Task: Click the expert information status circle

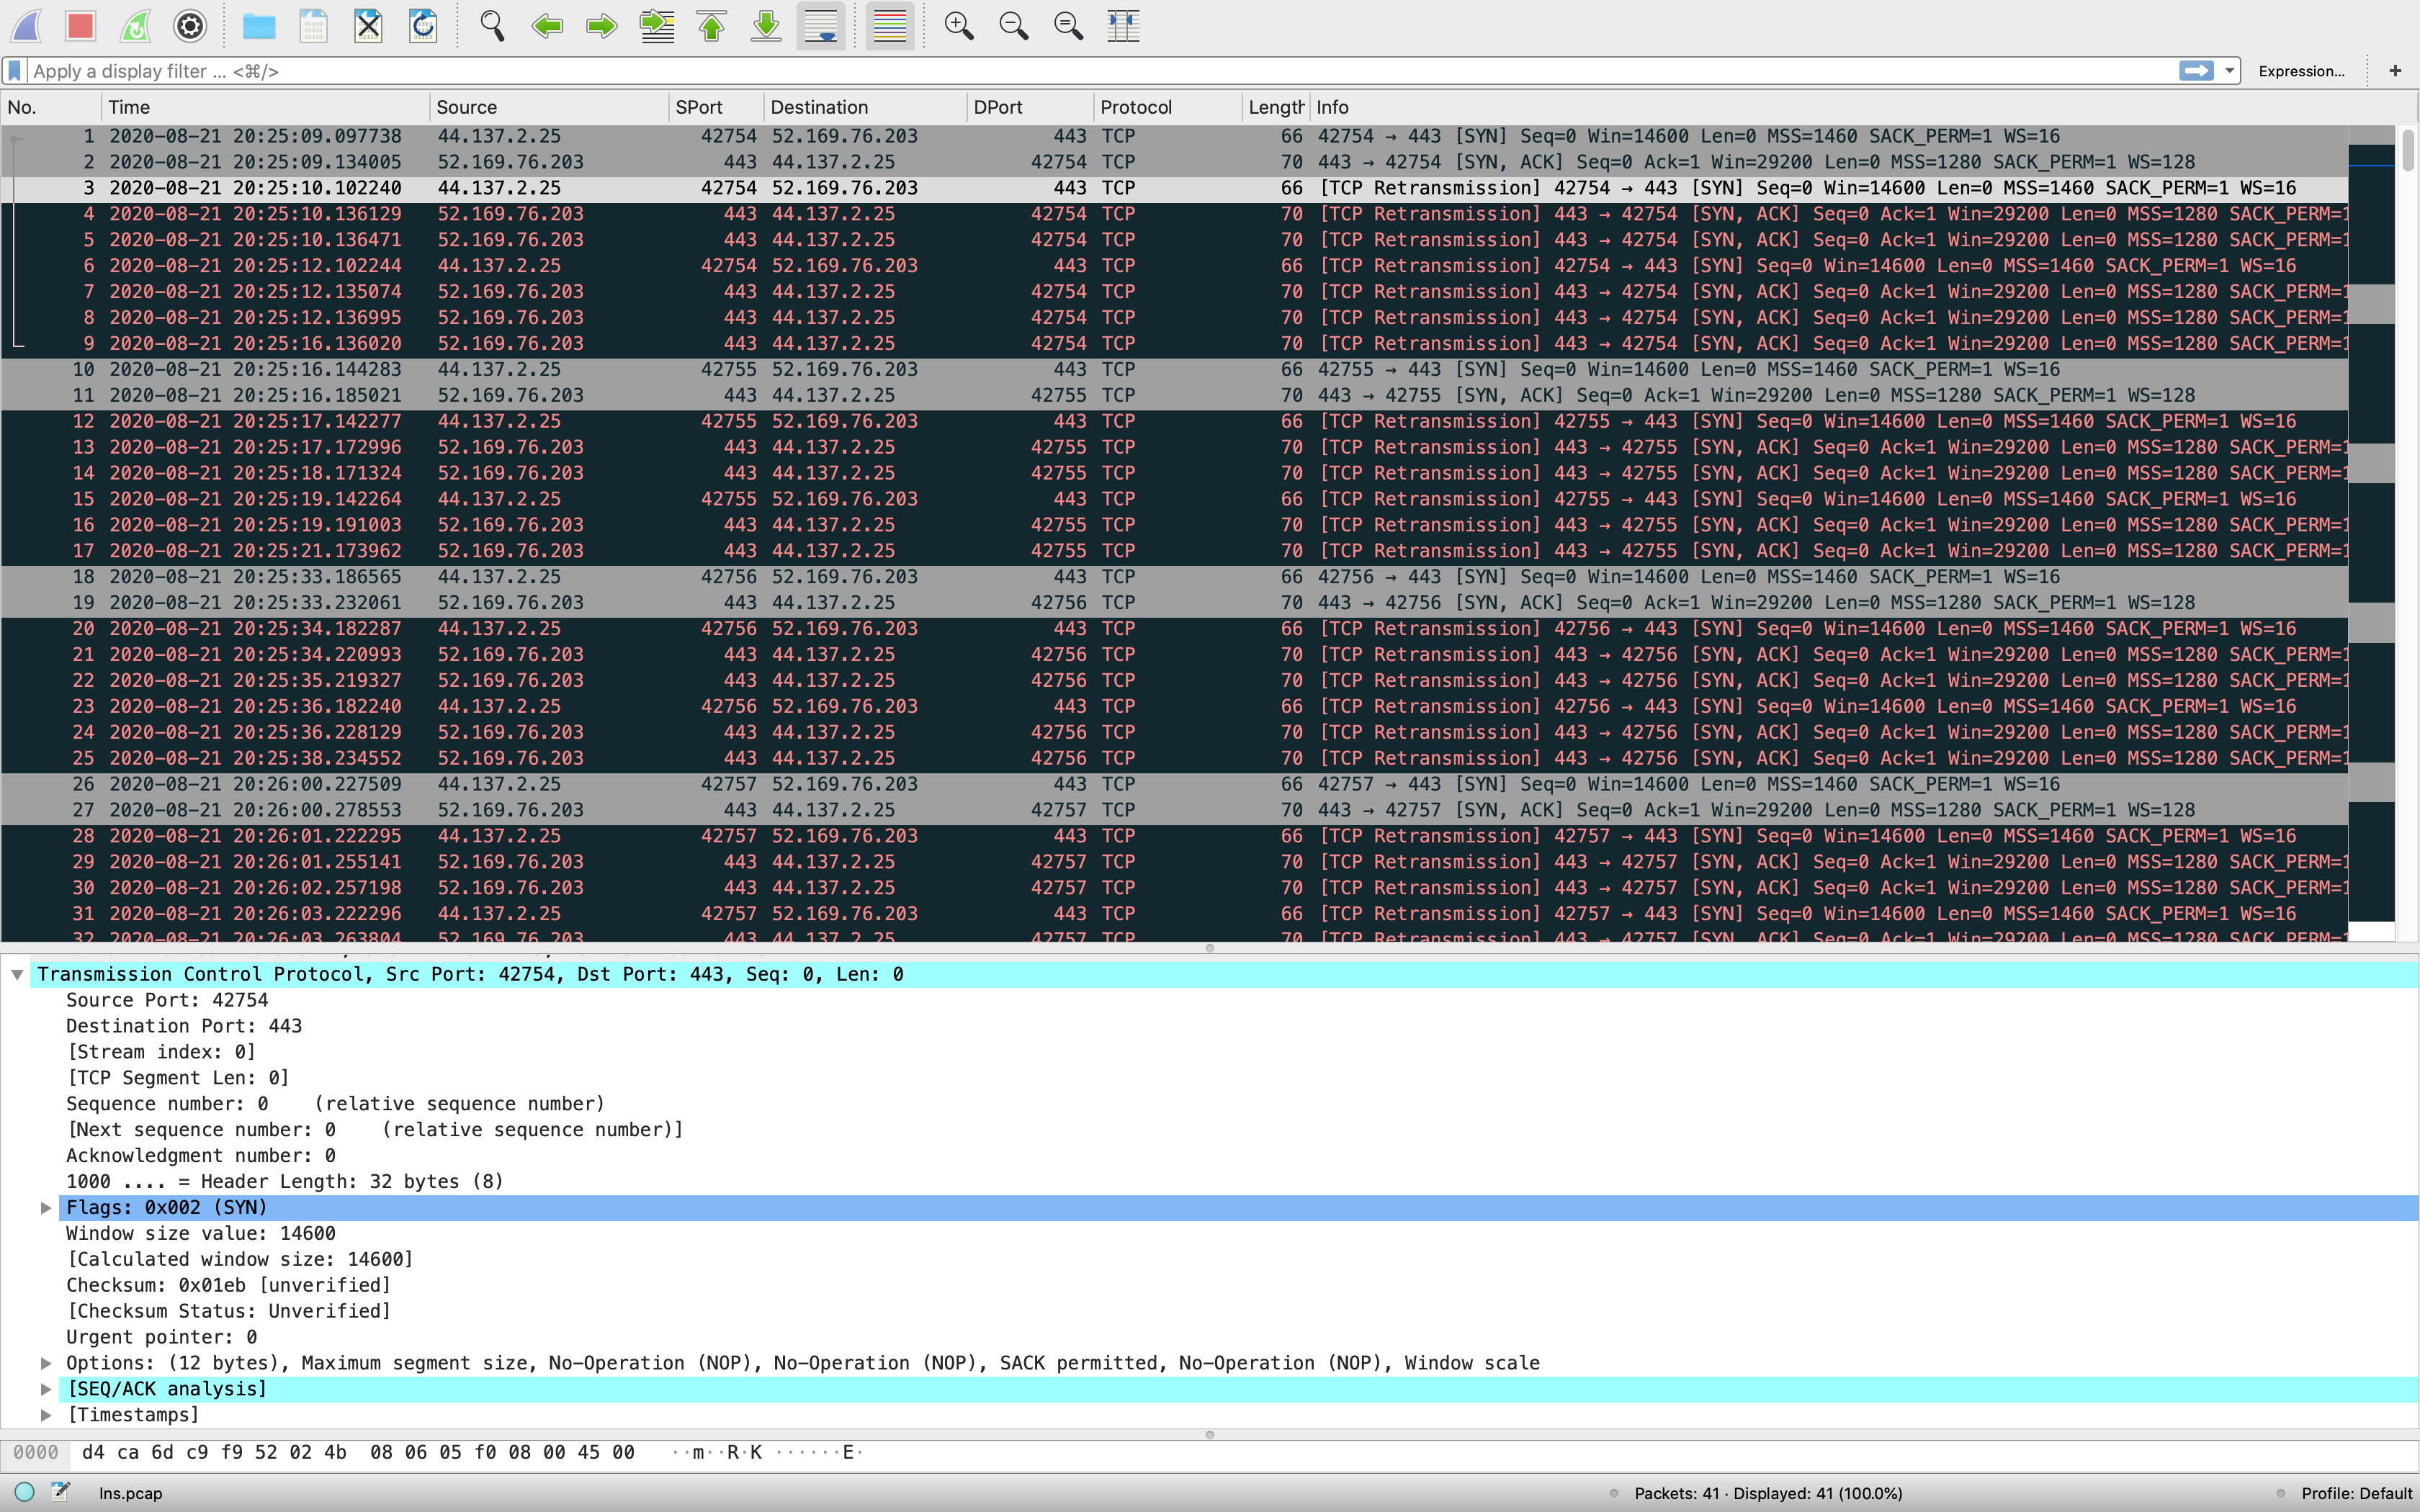Action: (25, 1492)
